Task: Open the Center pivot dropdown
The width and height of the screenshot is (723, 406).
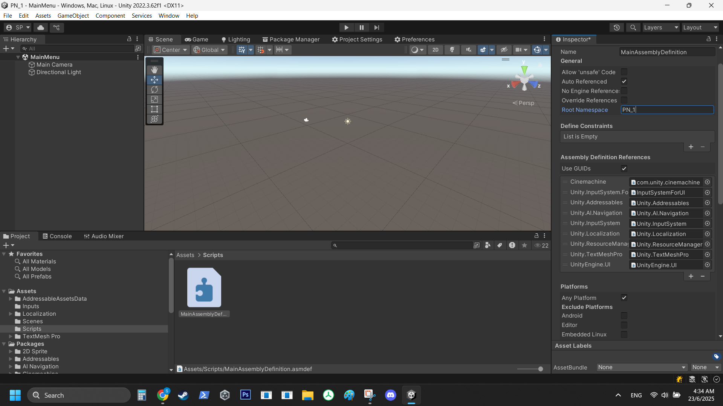Action: [171, 50]
